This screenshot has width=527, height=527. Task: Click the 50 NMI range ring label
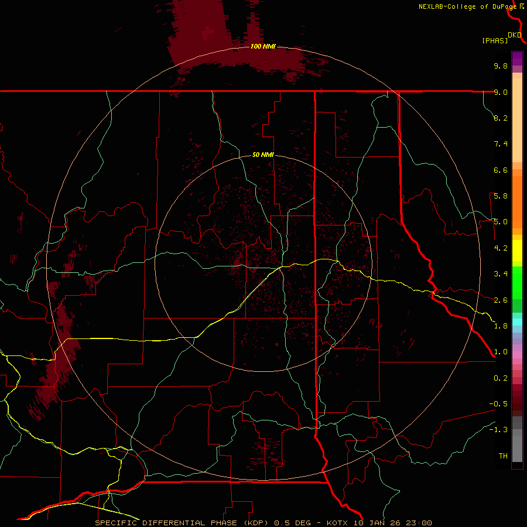click(x=263, y=155)
